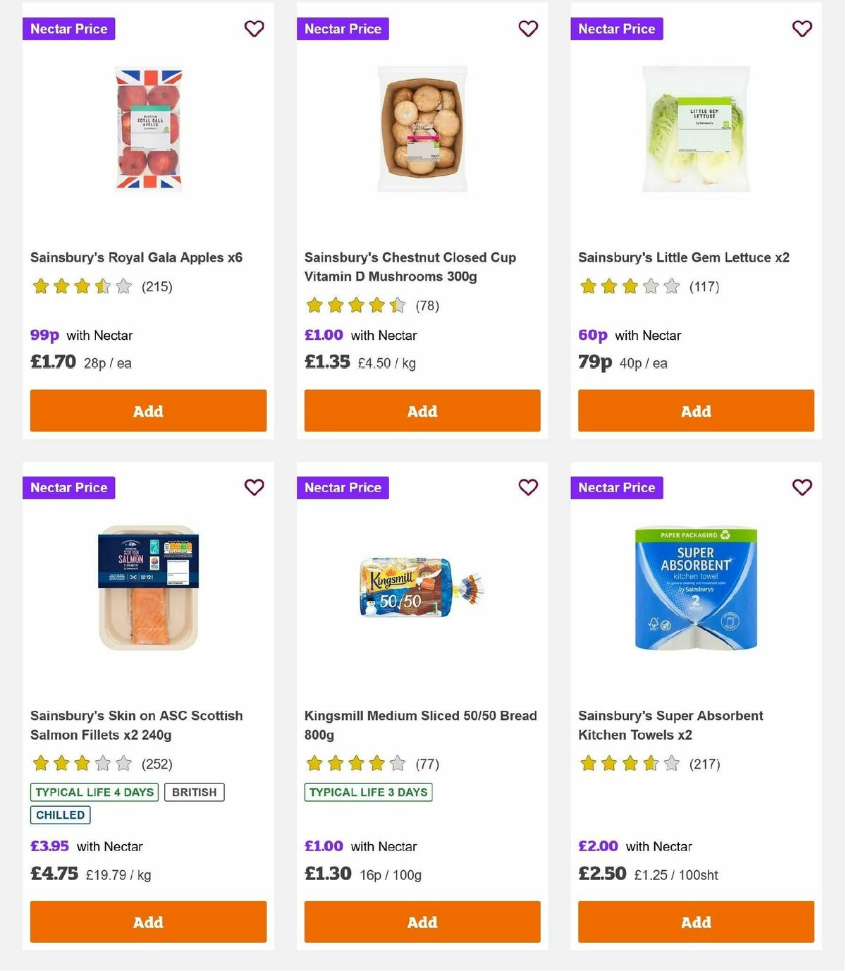
Task: Favourite the Super Absorbent Kitchen Towels
Action: (x=802, y=487)
